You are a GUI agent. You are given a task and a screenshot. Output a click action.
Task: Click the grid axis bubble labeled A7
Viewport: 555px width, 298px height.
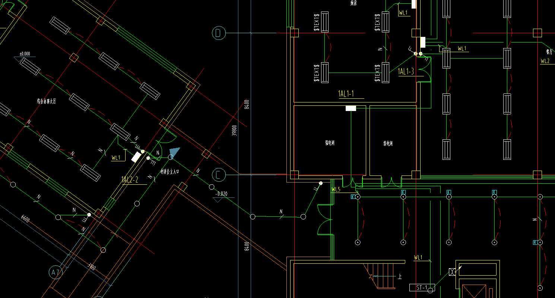click(55, 273)
